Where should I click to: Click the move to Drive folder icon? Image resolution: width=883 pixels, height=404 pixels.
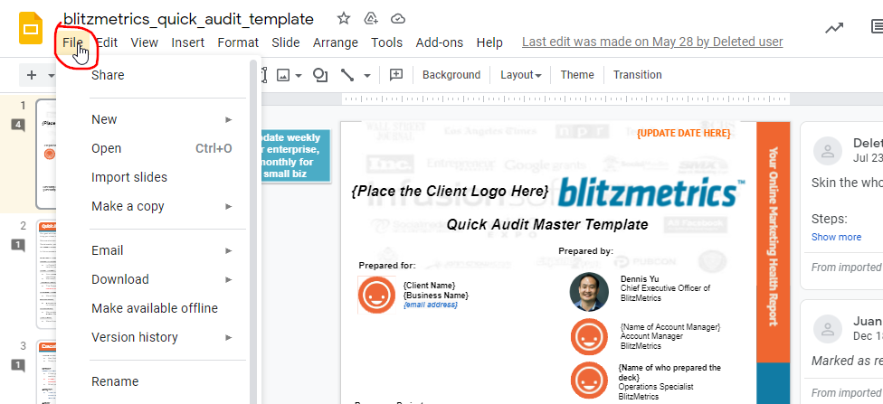pos(371,19)
